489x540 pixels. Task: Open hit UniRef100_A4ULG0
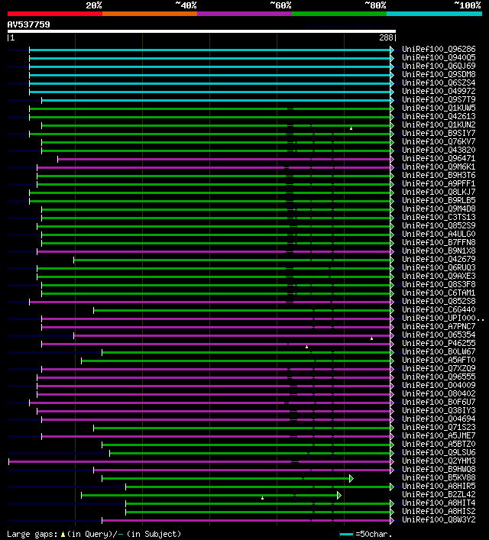(439, 234)
